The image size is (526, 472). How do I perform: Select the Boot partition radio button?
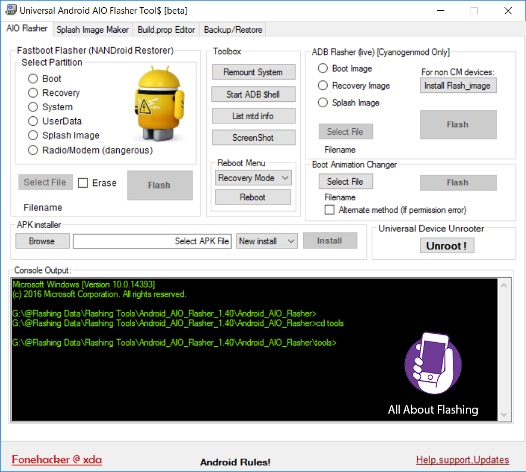[33, 78]
